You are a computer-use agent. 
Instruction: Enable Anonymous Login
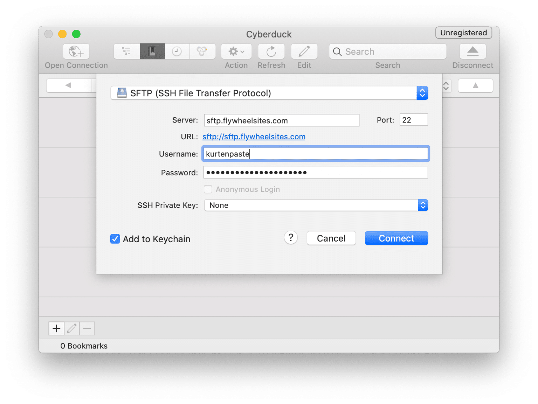[x=208, y=189]
